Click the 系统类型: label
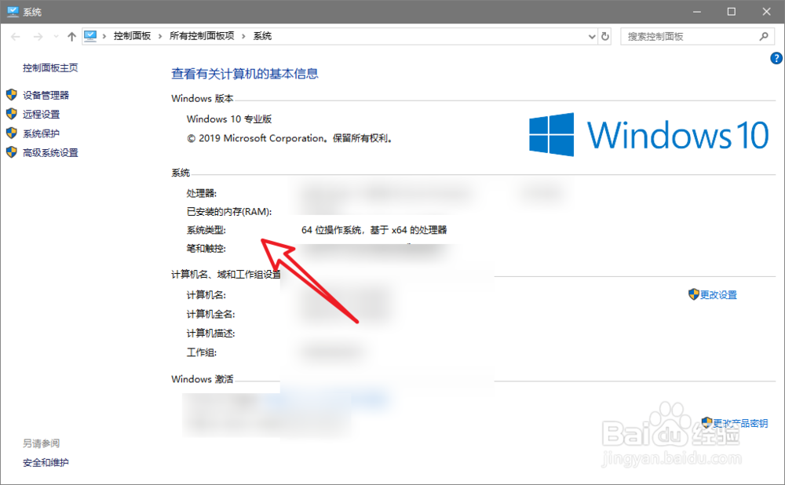 pos(206,230)
